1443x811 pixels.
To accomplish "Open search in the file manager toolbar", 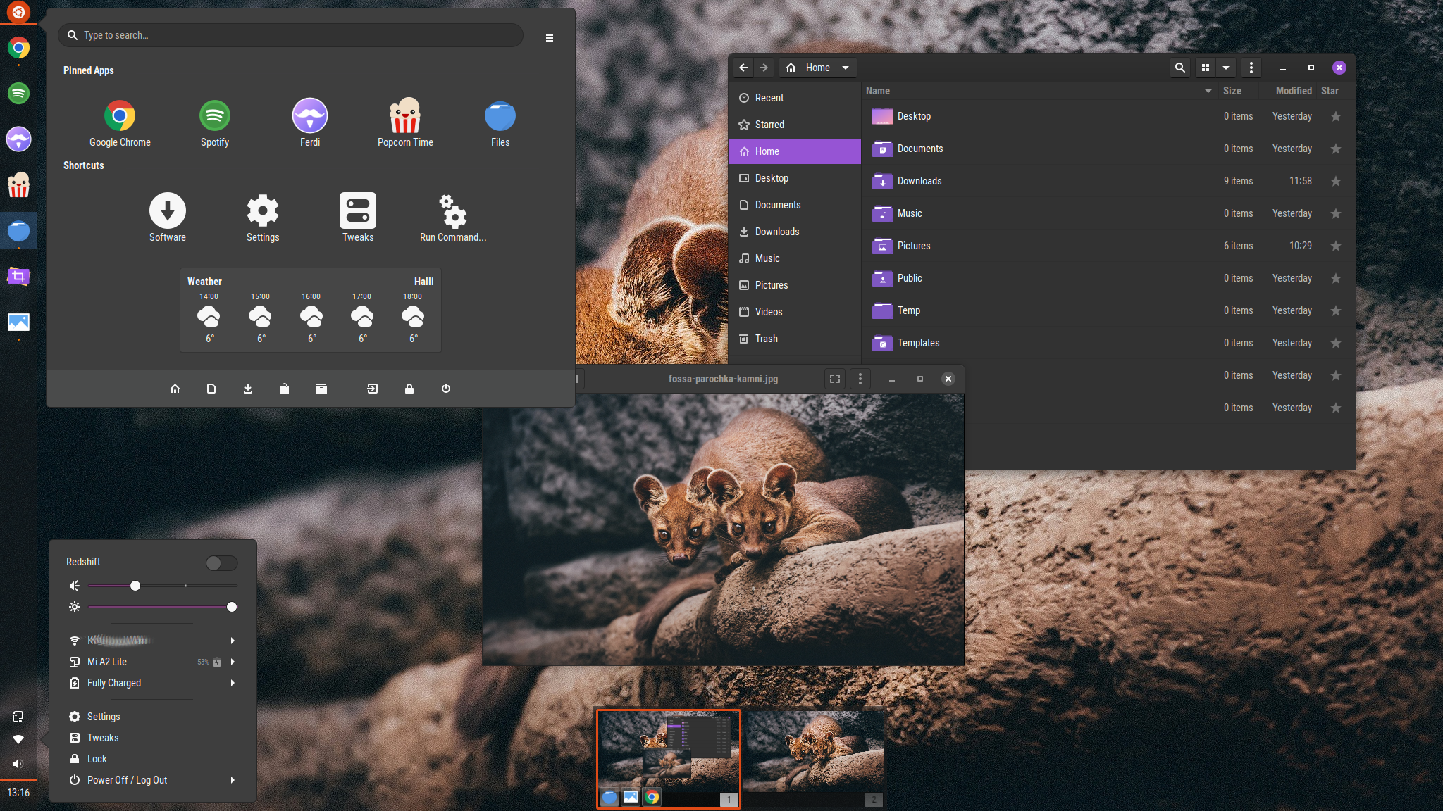I will click(x=1180, y=68).
